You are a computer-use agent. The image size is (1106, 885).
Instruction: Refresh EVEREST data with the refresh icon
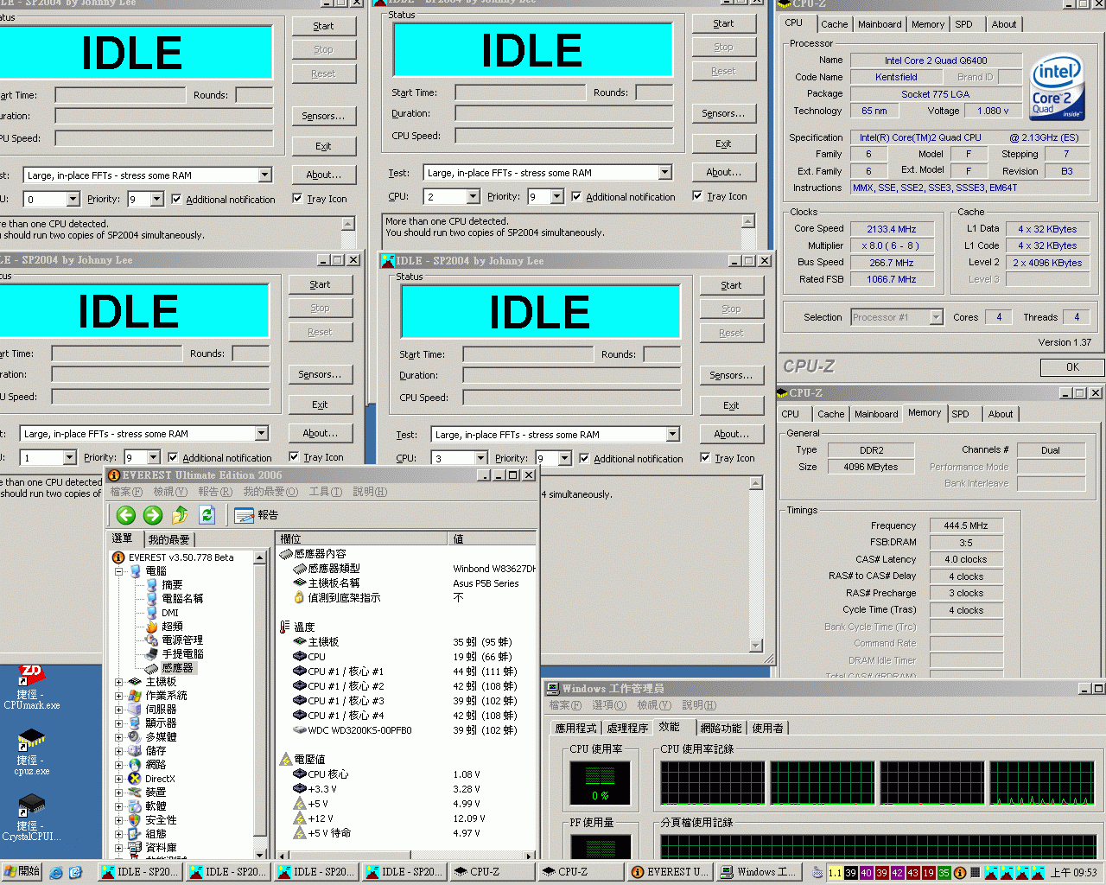[x=207, y=515]
